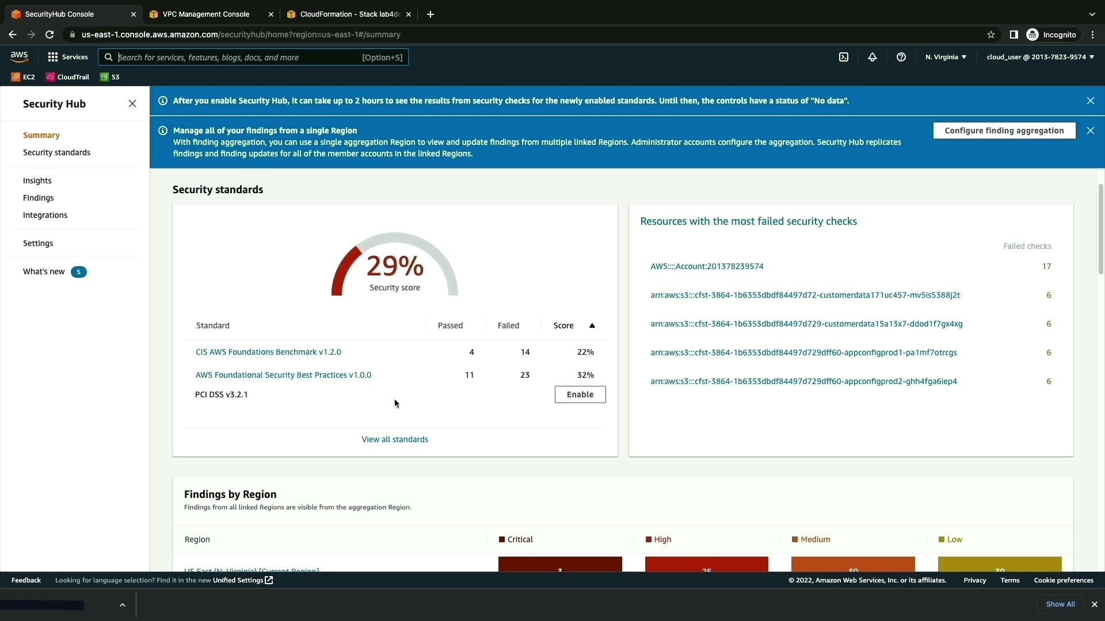
Task: Open CIS AWS Foundations Benchmark link
Action: pos(268,352)
